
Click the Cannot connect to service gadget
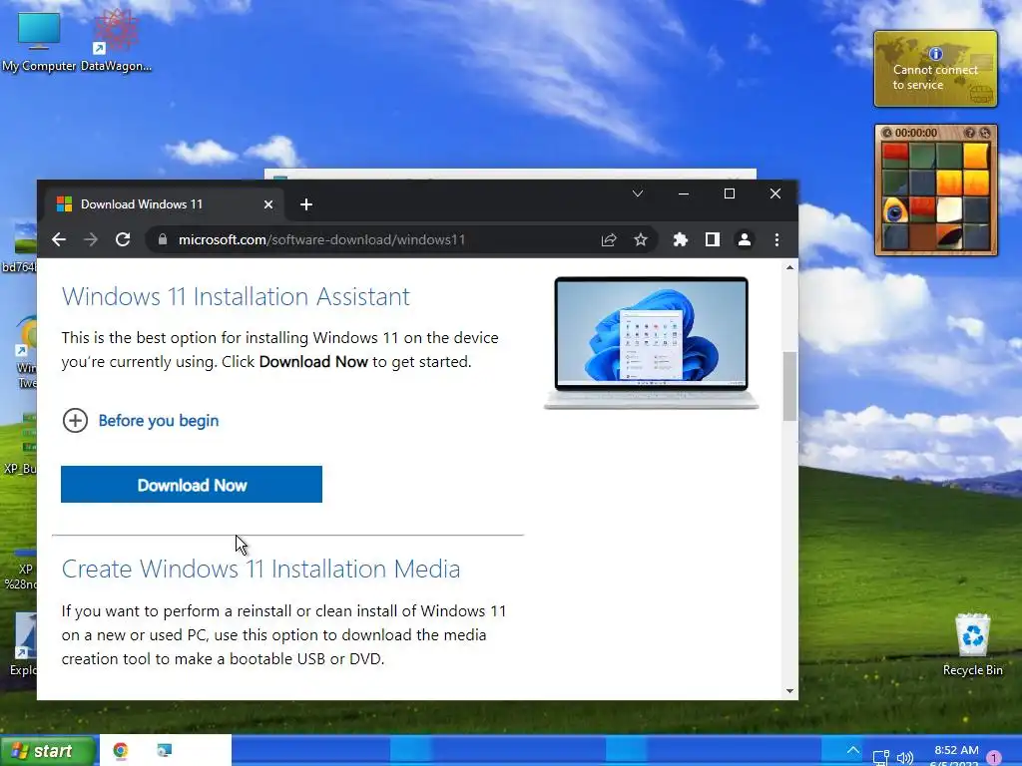click(x=935, y=69)
